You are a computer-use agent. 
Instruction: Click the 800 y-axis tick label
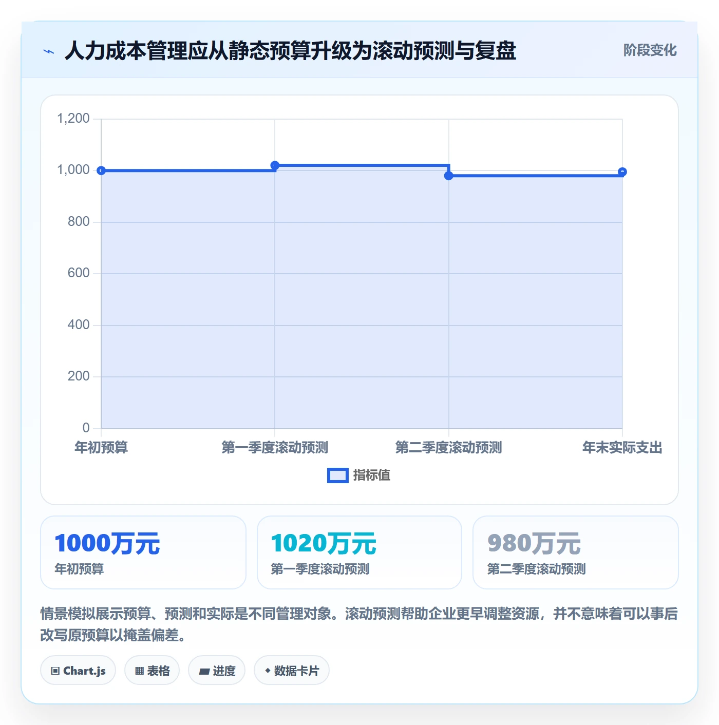[x=79, y=222]
